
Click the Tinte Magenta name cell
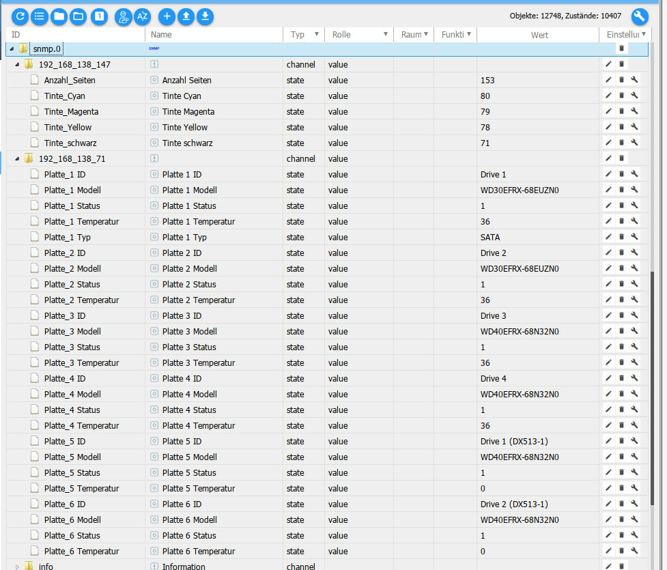[x=214, y=111]
